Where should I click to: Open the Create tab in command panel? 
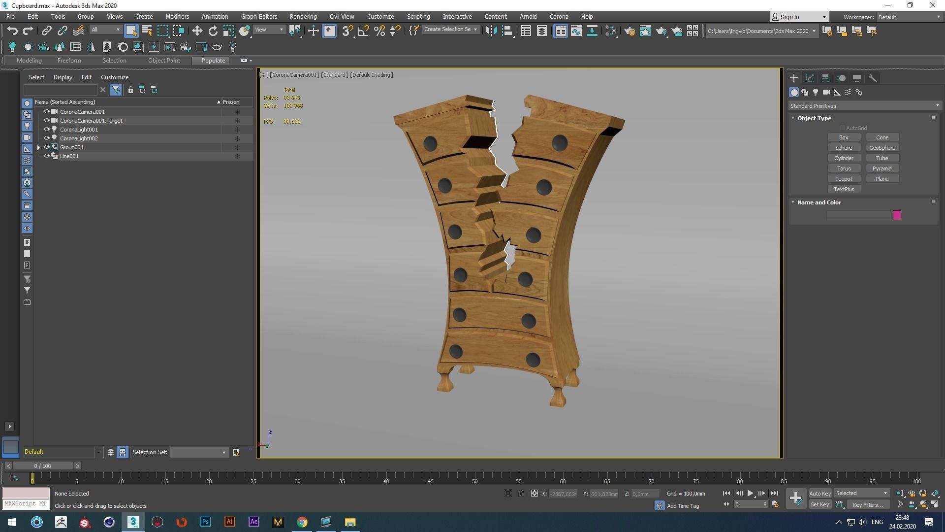[794, 78]
